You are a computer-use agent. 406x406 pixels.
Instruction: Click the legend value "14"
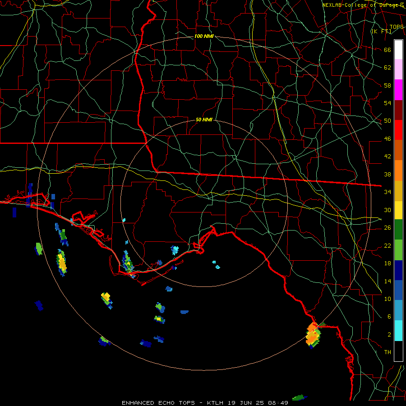tap(388, 281)
